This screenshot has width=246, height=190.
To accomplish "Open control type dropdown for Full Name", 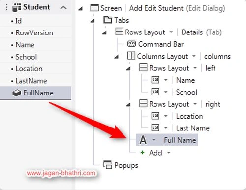I will tap(154, 140).
